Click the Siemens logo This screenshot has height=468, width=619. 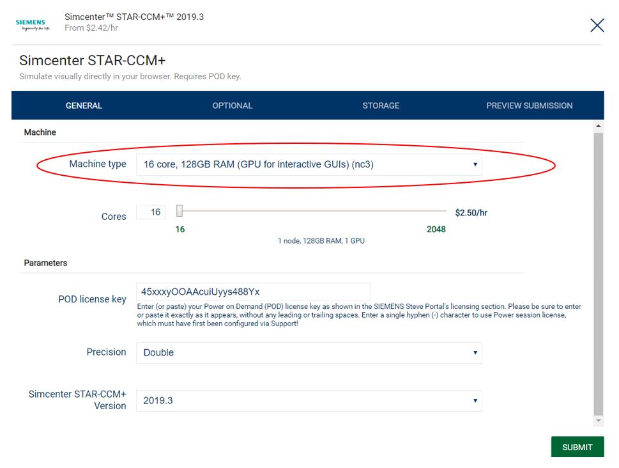pyautogui.click(x=33, y=25)
